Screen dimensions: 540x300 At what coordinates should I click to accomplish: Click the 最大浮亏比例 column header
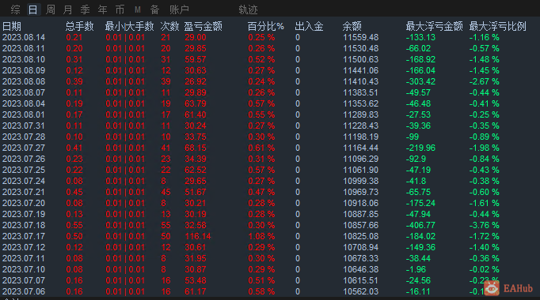(498, 26)
